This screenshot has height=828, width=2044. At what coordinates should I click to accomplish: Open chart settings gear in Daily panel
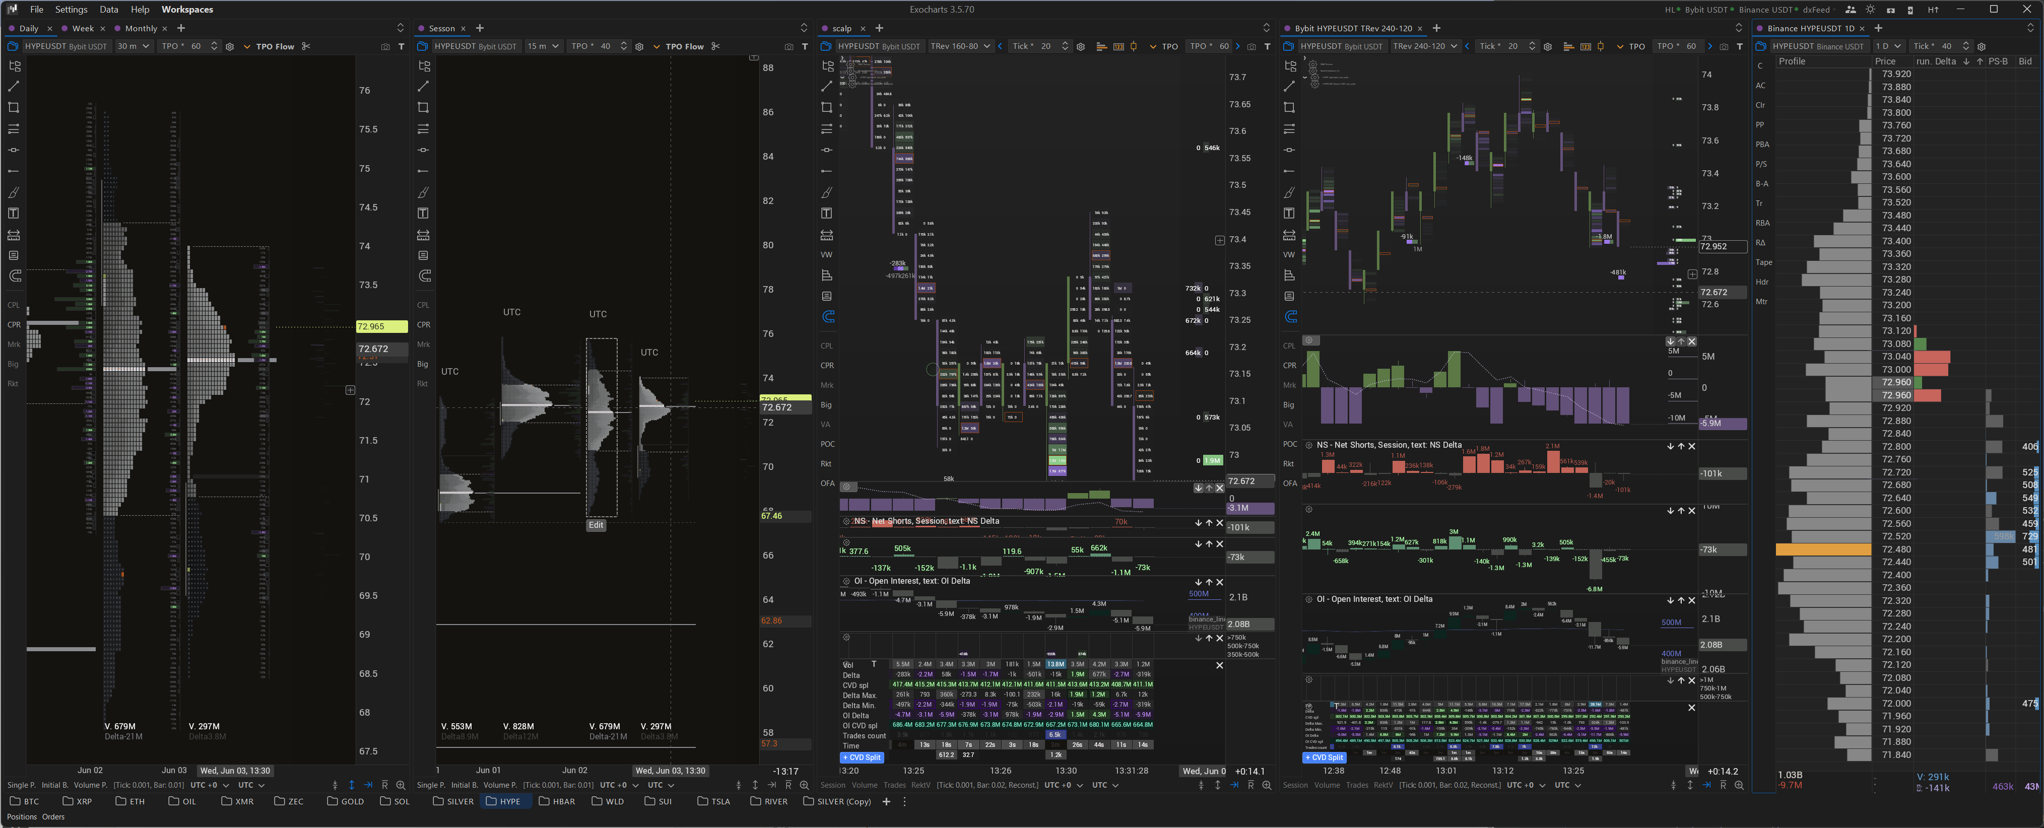[x=229, y=47]
